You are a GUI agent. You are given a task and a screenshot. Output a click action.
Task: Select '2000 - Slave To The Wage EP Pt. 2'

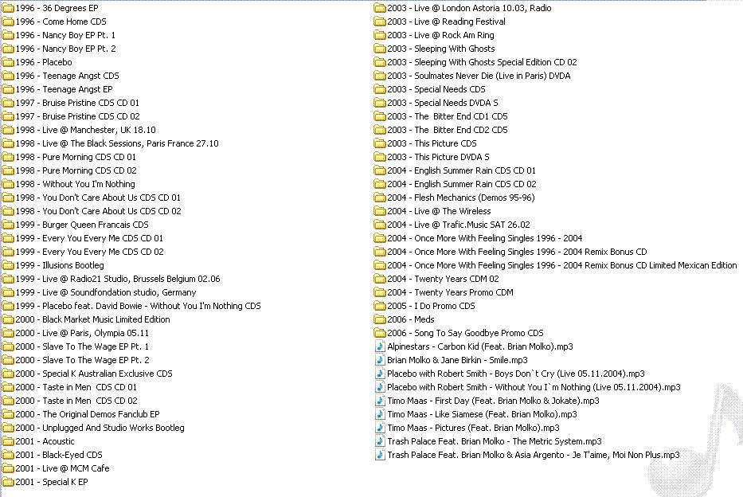[x=83, y=360]
